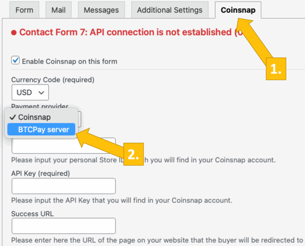The height and width of the screenshot is (246, 305).
Task: Click the Currency Code (required) label
Action: pyautogui.click(x=53, y=80)
